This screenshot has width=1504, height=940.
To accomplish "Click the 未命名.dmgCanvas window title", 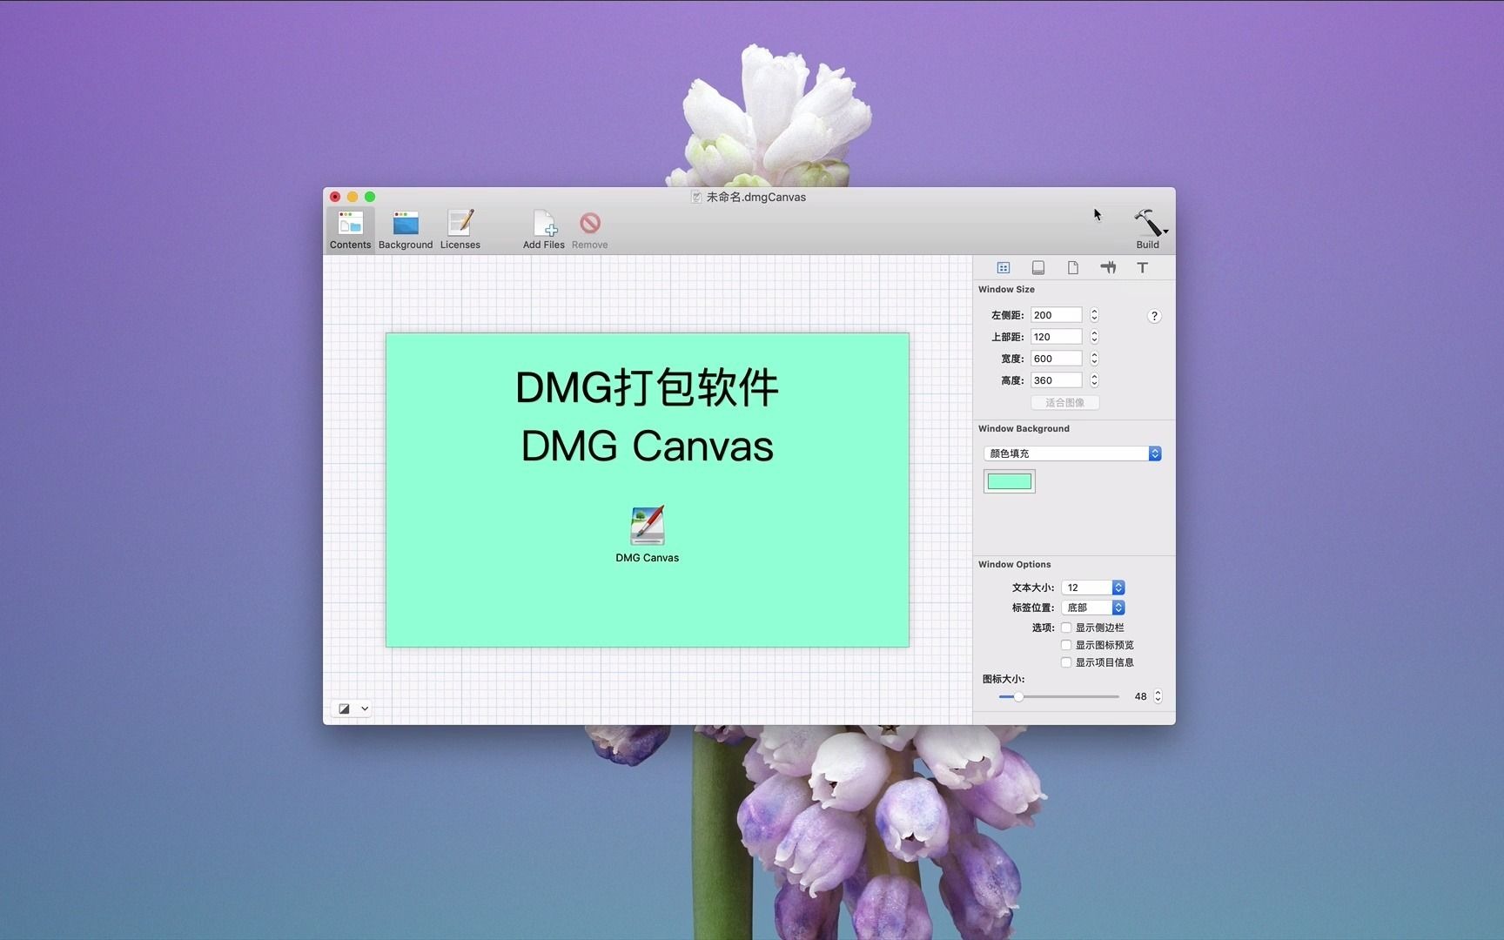I will 756,198.
